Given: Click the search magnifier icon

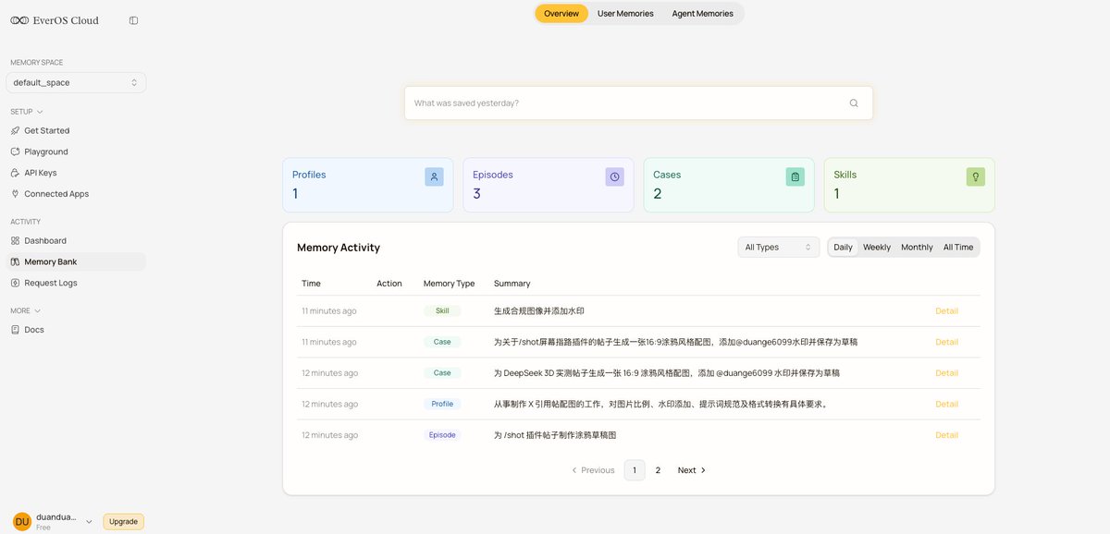Looking at the screenshot, I should [854, 103].
